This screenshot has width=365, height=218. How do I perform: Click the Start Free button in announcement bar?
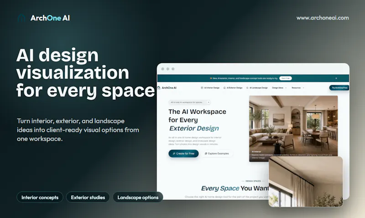coord(286,78)
